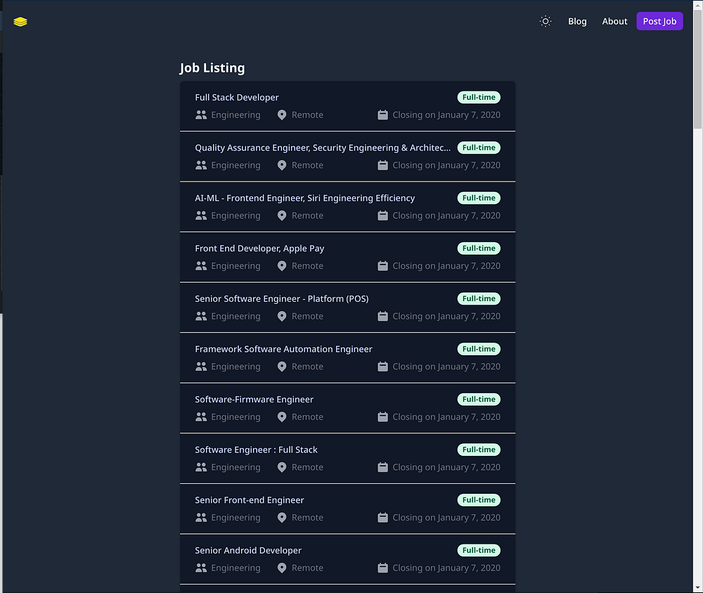Click the yellow stacked layers logo

coord(20,22)
